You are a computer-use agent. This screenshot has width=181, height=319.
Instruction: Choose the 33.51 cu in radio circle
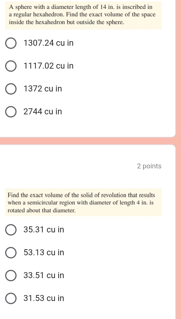pyautogui.click(x=11, y=276)
